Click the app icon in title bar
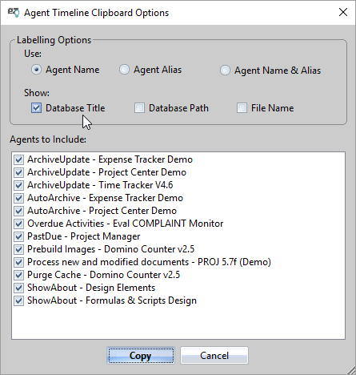The height and width of the screenshot is (375, 356). (14, 13)
